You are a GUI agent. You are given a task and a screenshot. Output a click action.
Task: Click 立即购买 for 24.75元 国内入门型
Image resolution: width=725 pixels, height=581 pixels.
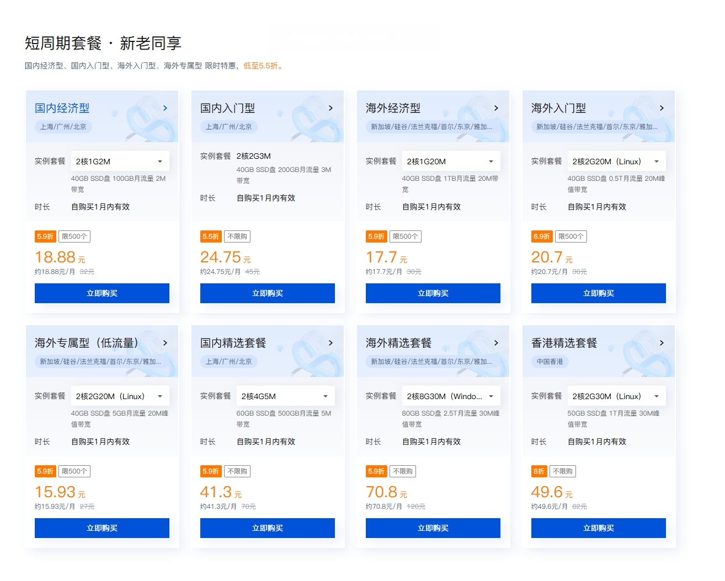click(268, 293)
